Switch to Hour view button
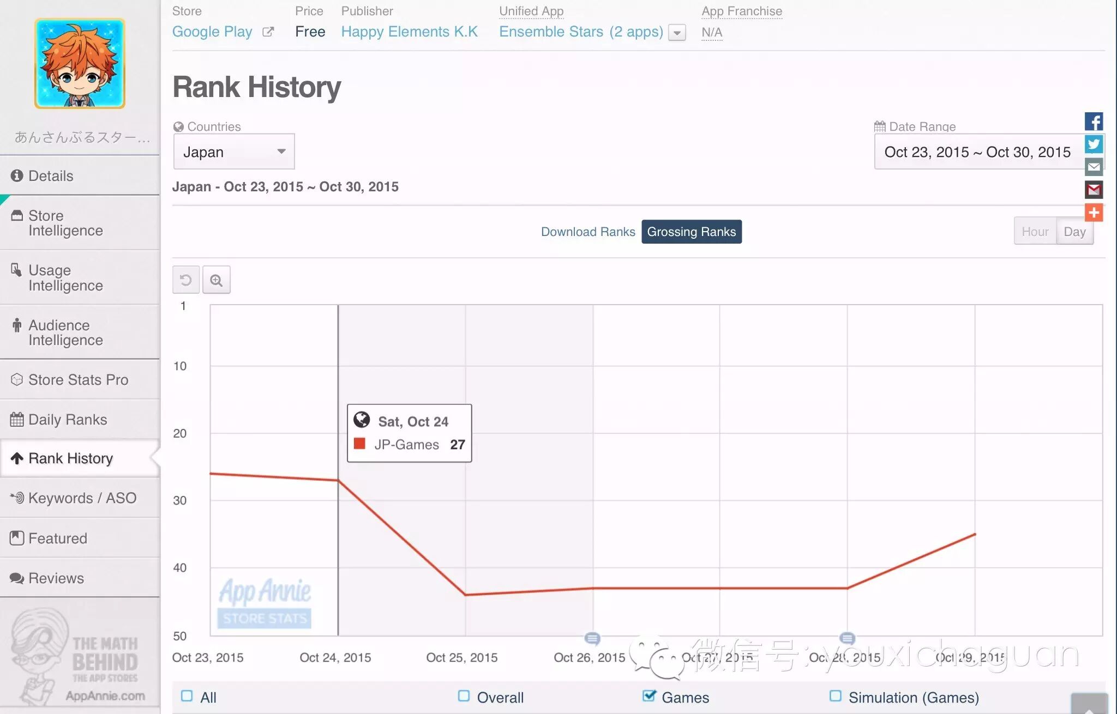The width and height of the screenshot is (1117, 714). tap(1035, 232)
